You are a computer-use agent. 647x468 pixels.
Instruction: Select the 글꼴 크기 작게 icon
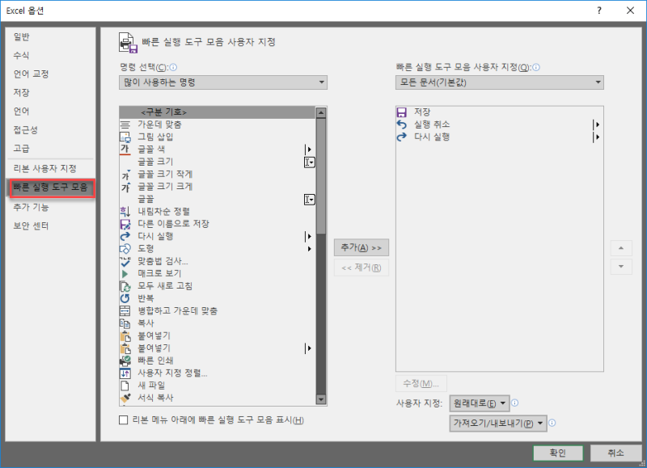coord(125,175)
